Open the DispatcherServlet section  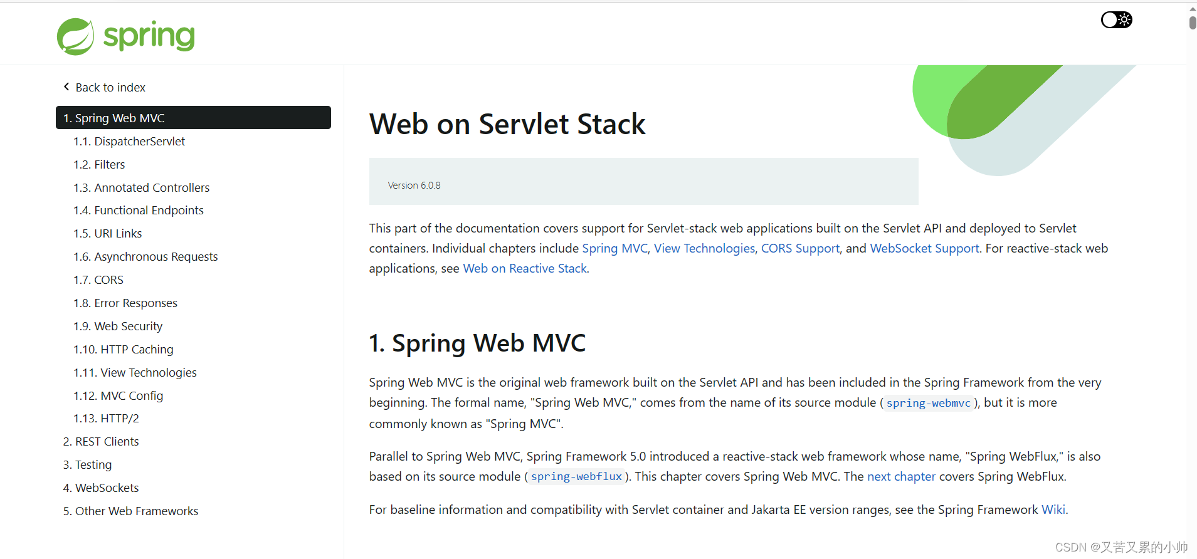[139, 142]
